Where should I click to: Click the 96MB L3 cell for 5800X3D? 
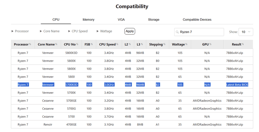[x=140, y=53]
